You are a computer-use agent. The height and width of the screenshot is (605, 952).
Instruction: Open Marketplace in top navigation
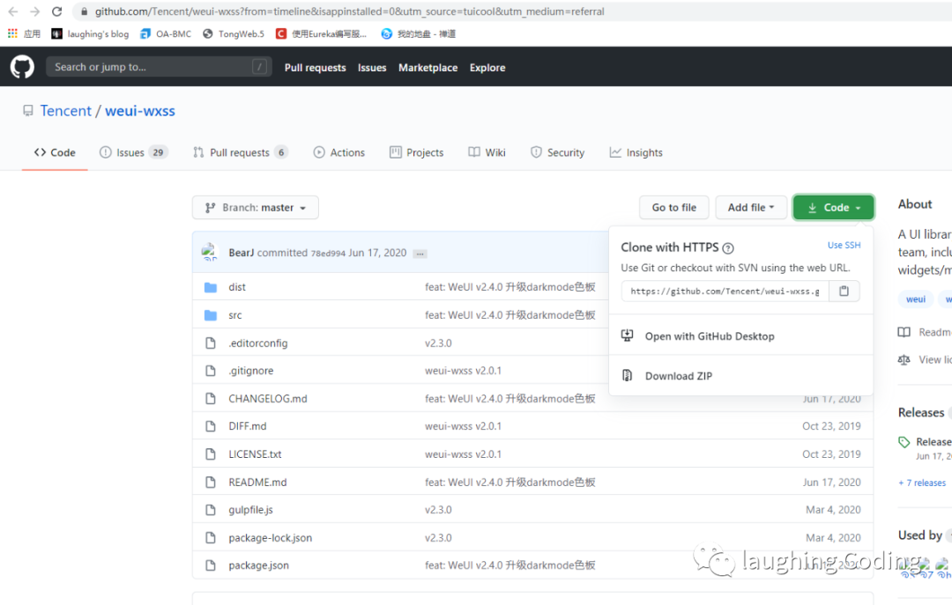click(x=428, y=67)
